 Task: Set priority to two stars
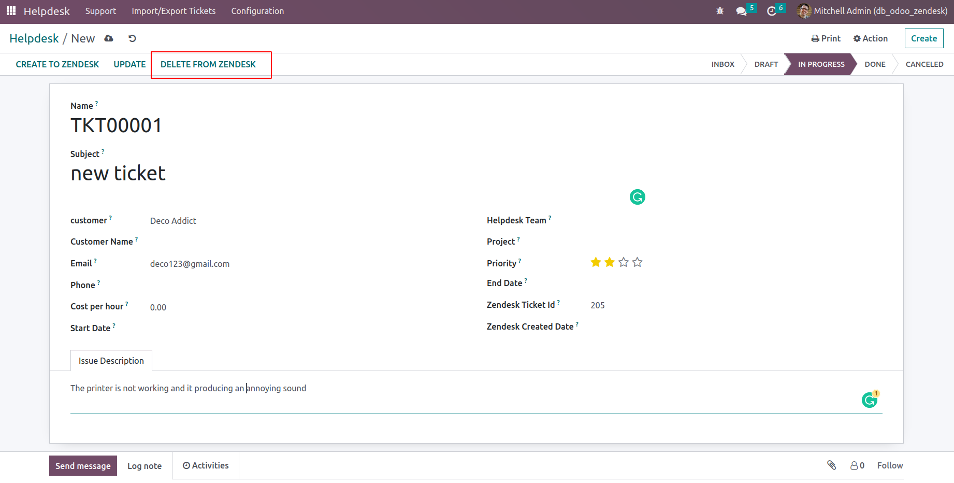[x=610, y=262]
